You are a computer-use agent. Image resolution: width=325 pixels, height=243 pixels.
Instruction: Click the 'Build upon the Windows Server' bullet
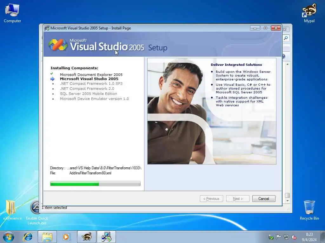(243, 75)
